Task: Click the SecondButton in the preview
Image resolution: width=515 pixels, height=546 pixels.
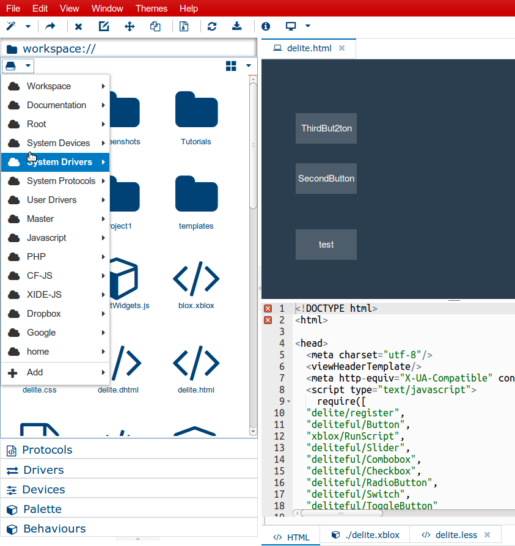Action: tap(326, 179)
